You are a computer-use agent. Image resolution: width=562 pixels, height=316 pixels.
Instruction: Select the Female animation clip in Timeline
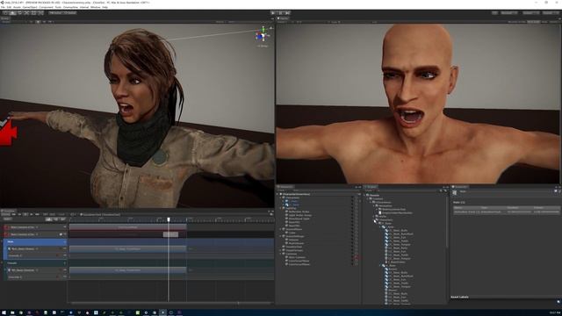128,269
